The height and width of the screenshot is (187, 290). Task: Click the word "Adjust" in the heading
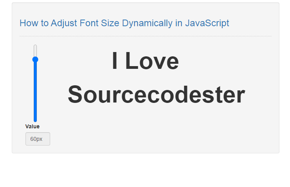tap(64, 23)
